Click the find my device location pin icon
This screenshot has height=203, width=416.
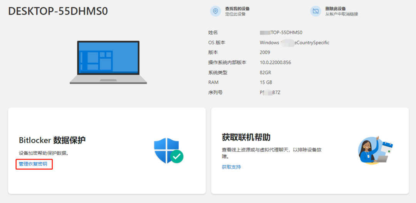click(x=215, y=11)
